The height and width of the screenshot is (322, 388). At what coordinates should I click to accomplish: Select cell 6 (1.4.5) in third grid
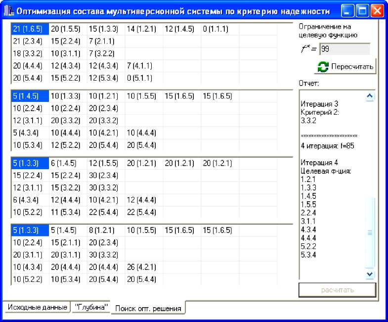pos(67,164)
